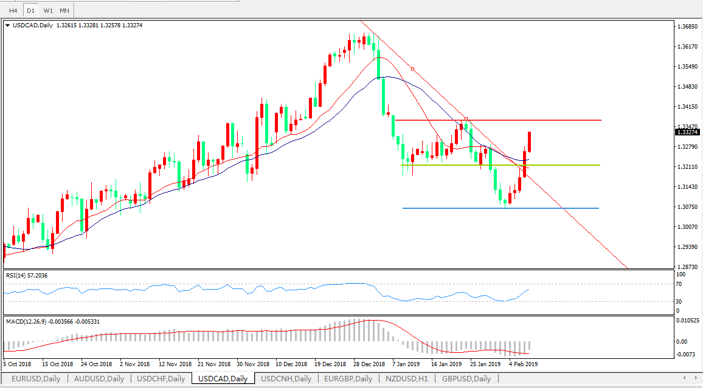Open the EURUSD,Daily chart tab
The image size is (703, 388).
36,379
